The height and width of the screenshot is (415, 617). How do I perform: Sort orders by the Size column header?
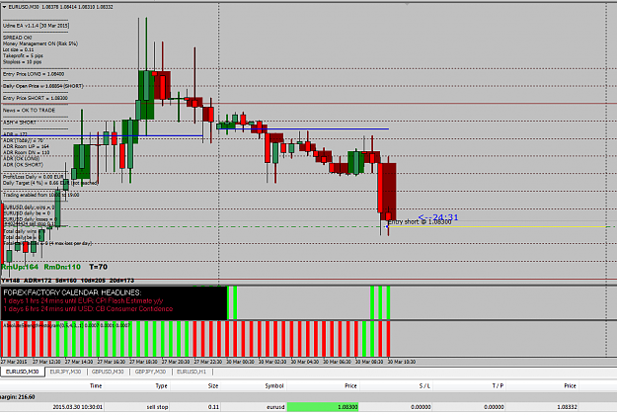click(x=213, y=386)
